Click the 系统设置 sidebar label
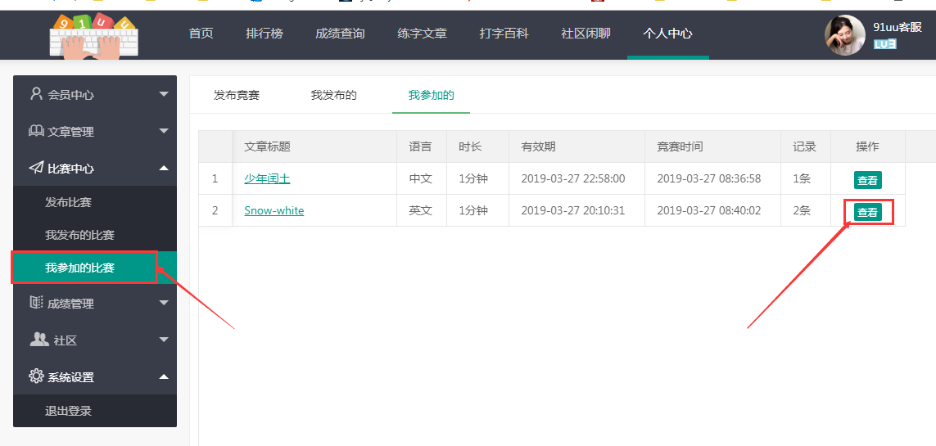936x446 pixels. pos(70,377)
